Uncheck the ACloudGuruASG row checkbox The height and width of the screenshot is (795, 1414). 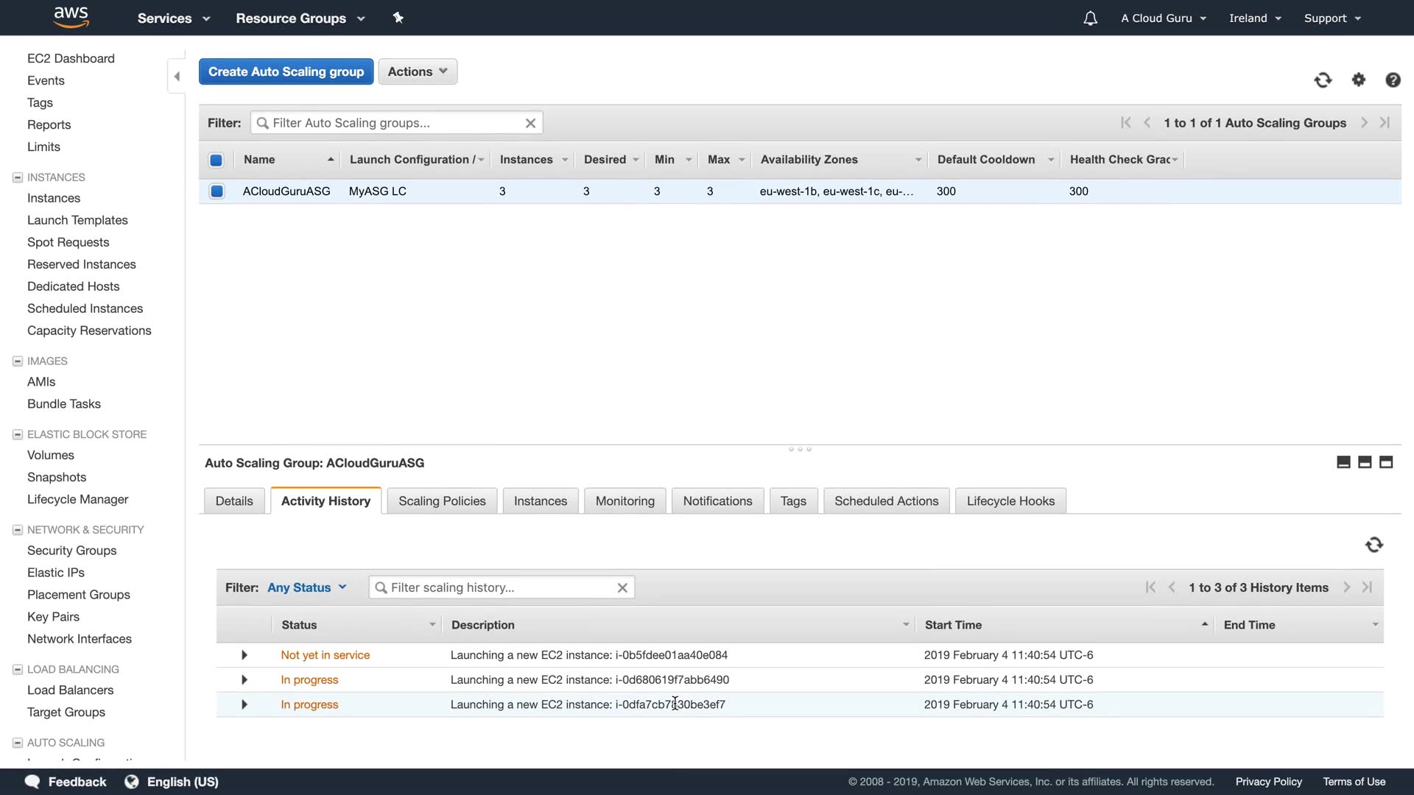pyautogui.click(x=217, y=191)
